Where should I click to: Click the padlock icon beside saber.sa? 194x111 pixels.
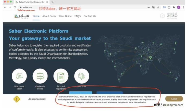point(21,8)
